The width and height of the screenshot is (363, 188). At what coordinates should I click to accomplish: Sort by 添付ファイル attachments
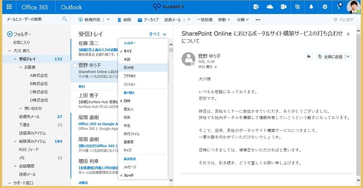pos(142,134)
